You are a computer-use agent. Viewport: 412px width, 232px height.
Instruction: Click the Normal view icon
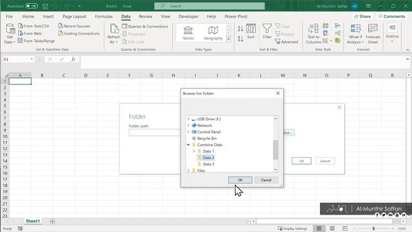[x=319, y=229]
